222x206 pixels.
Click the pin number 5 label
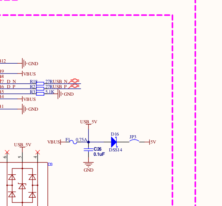point(20,157)
